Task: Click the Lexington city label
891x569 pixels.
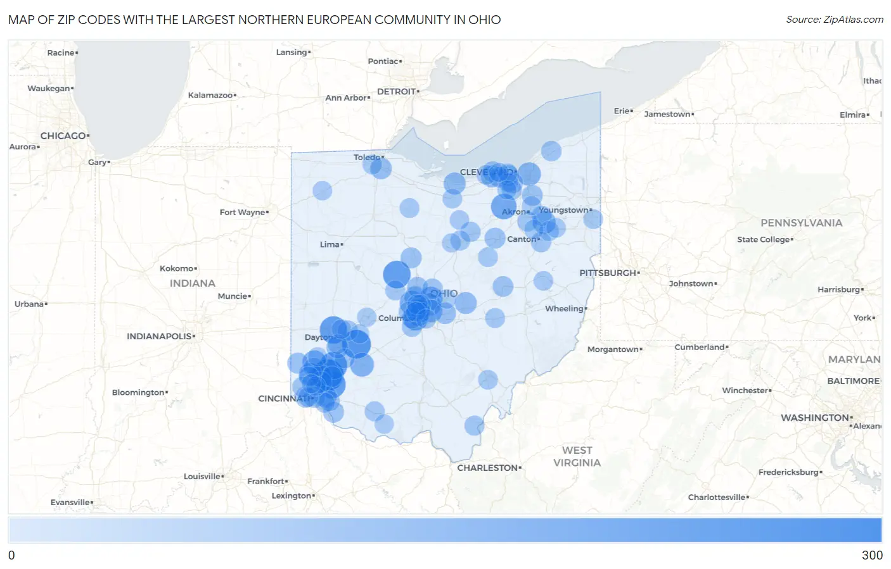Action: pyautogui.click(x=292, y=496)
